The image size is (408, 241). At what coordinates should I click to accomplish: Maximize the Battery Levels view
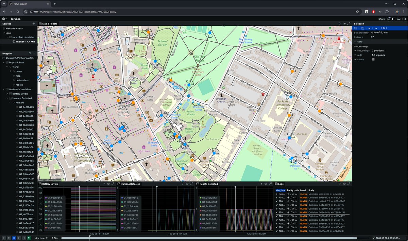(x=113, y=184)
